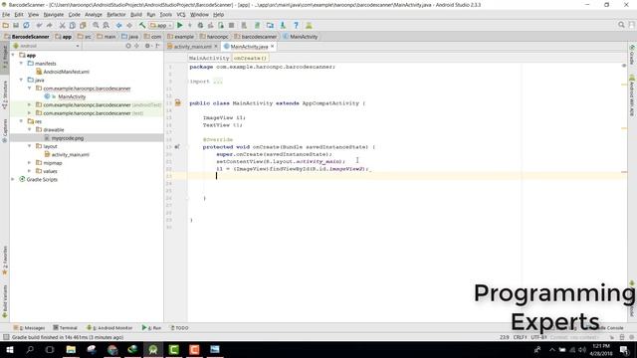
Task: Click the Attach debugger to process icon
Action: pos(221,25)
